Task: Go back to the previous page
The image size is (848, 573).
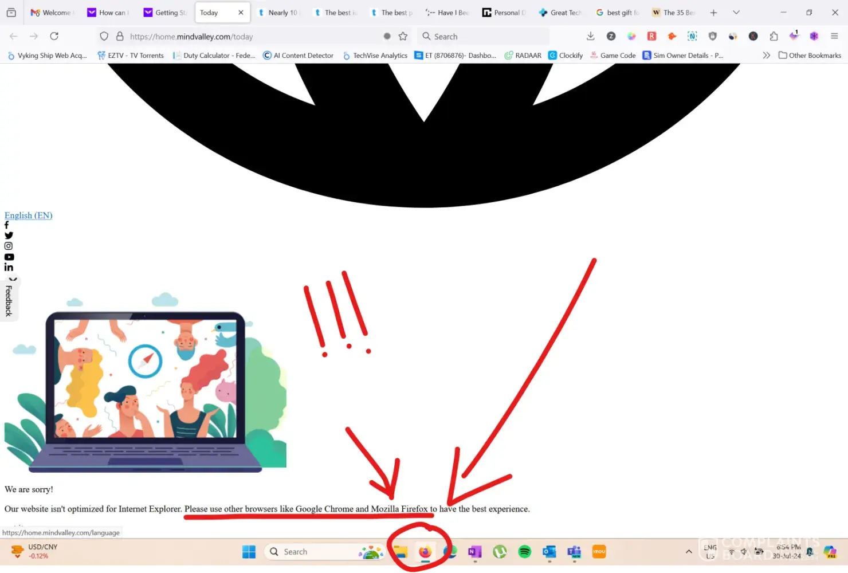Action: click(14, 36)
